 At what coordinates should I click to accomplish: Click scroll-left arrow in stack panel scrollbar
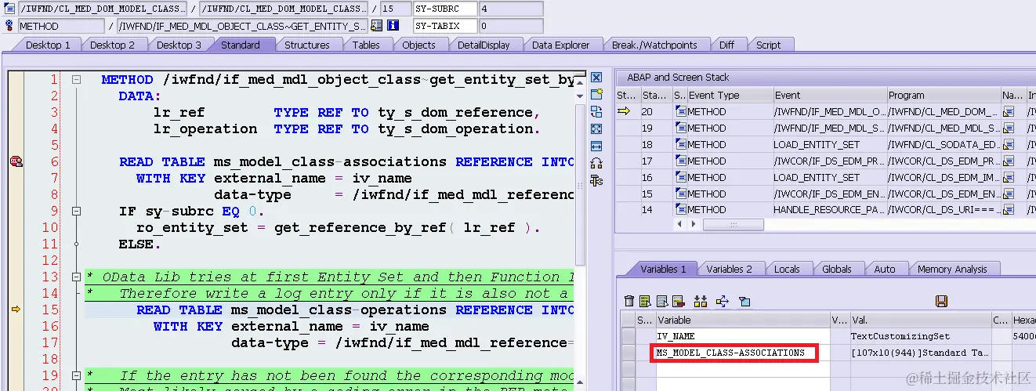point(678,225)
